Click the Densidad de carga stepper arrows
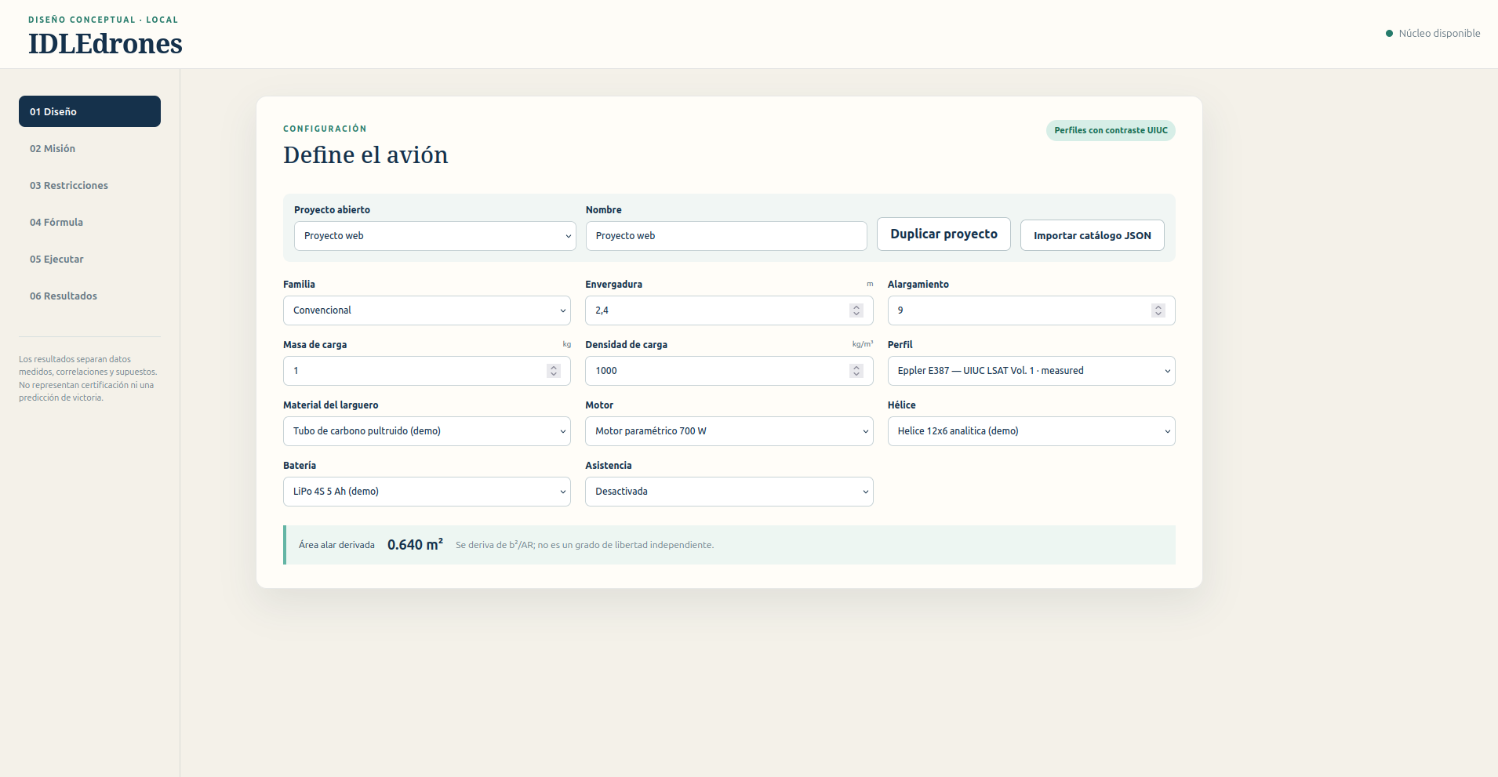 pos(856,371)
